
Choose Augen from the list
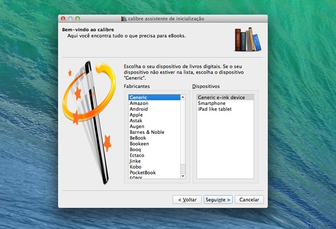pyautogui.click(x=154, y=127)
